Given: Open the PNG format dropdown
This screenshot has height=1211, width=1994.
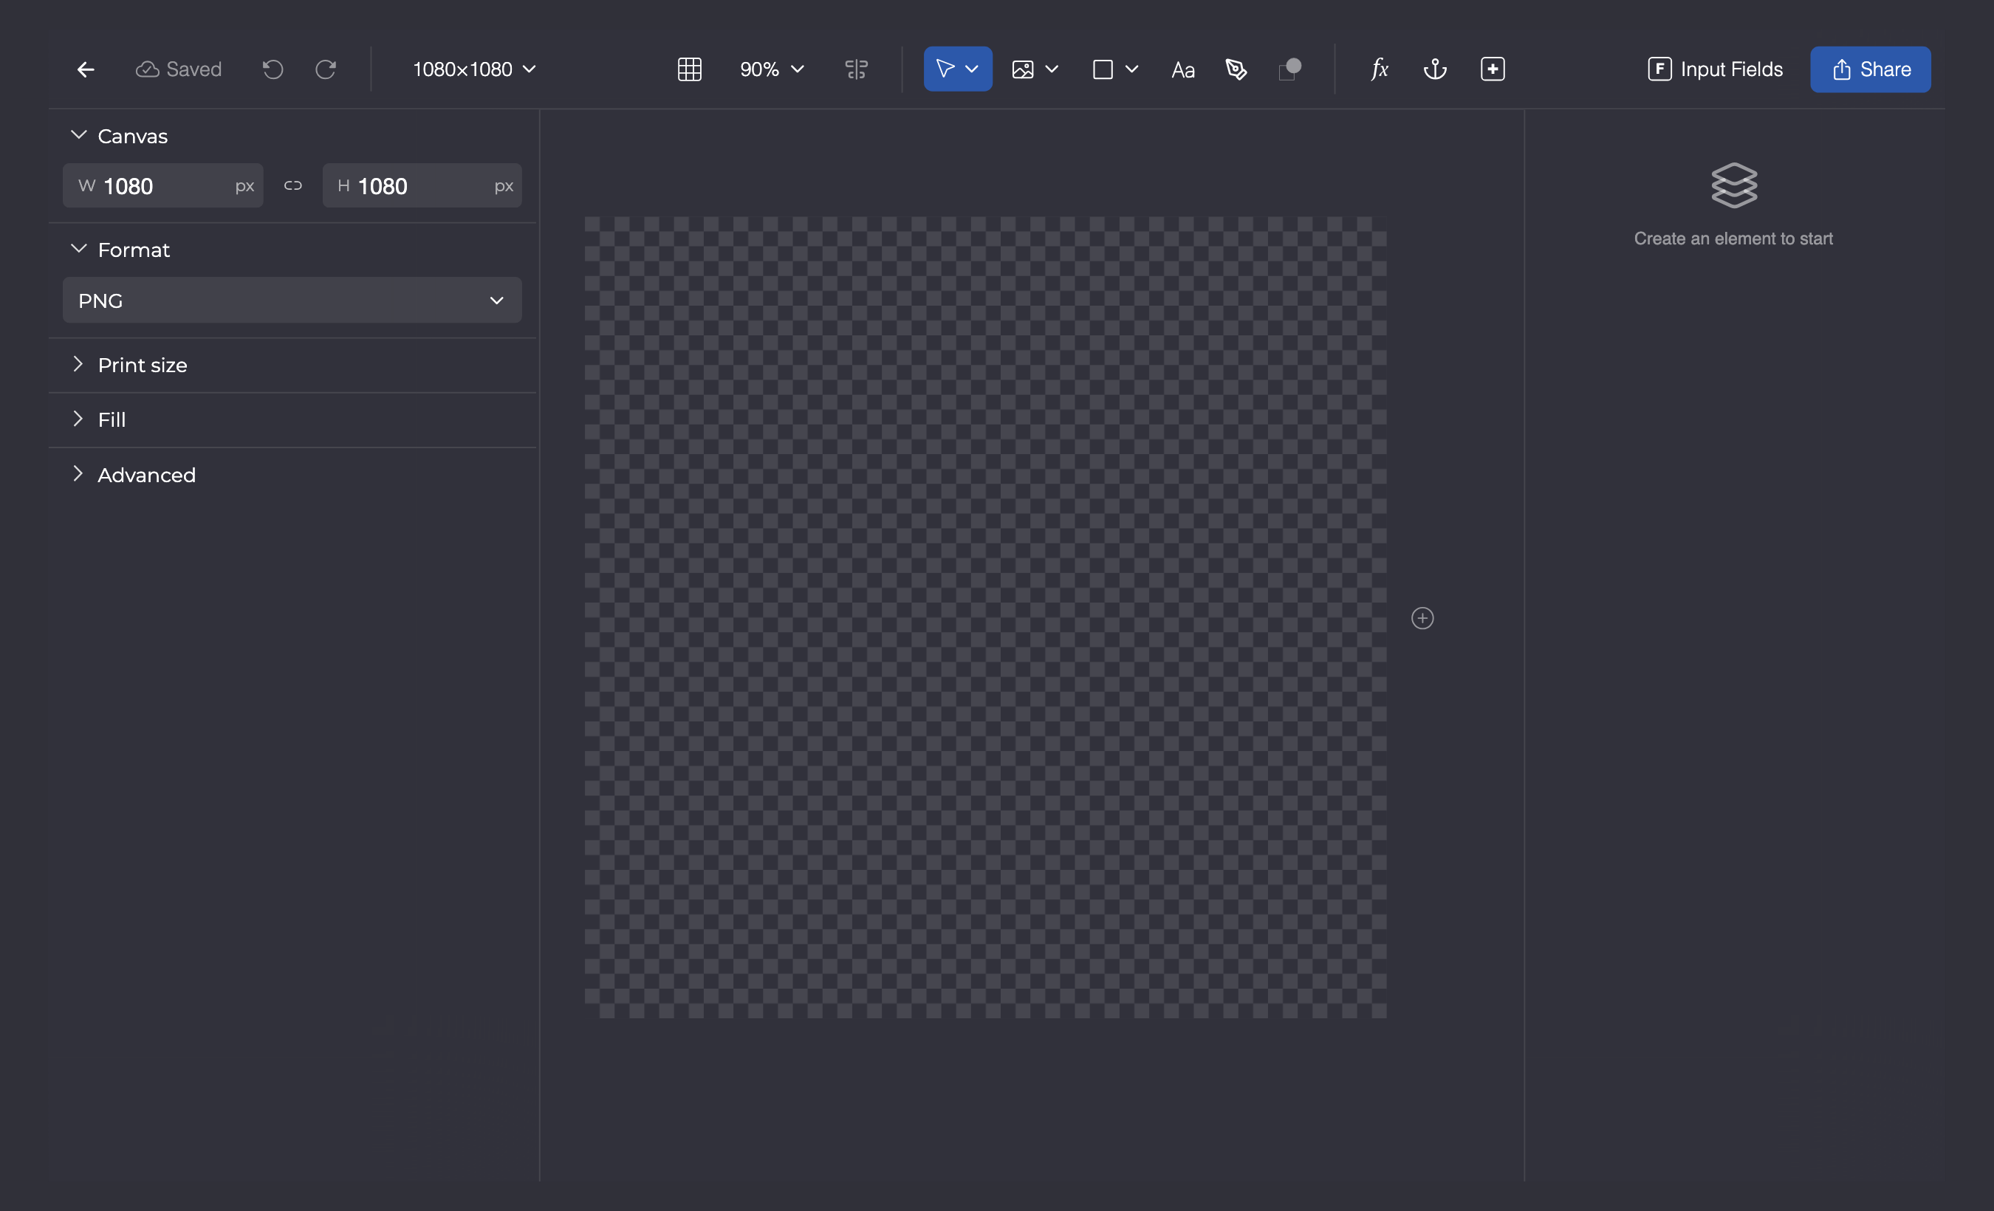Looking at the screenshot, I should point(292,301).
